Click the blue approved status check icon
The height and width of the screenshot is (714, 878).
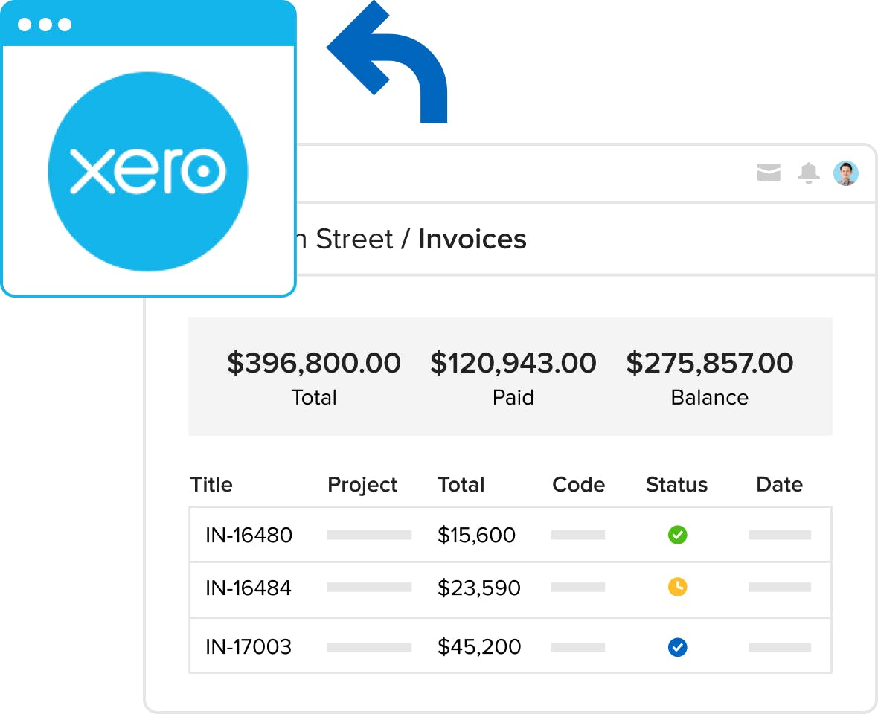pyautogui.click(x=677, y=647)
